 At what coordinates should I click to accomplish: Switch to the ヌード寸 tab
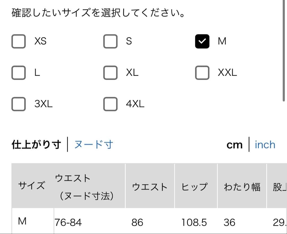click(x=94, y=145)
